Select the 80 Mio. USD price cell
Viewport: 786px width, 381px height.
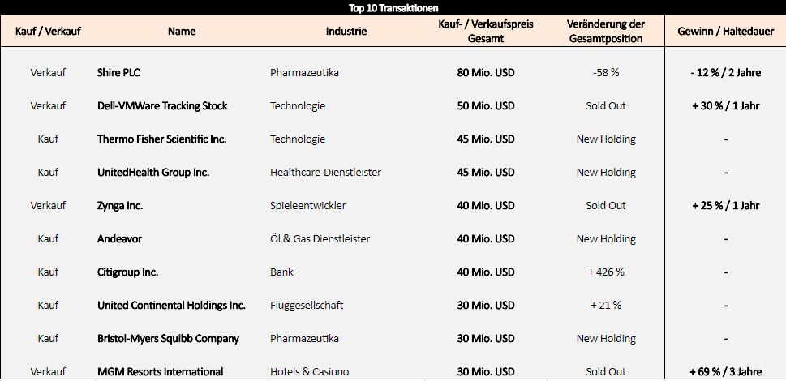pos(486,73)
